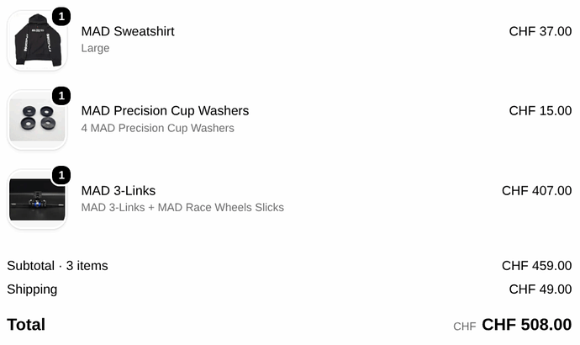Click the Subtotal 3 items label
The image size is (580, 345).
pos(57,266)
